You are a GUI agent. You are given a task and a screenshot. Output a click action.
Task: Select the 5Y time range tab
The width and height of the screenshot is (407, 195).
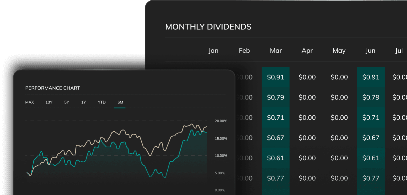[x=67, y=102]
